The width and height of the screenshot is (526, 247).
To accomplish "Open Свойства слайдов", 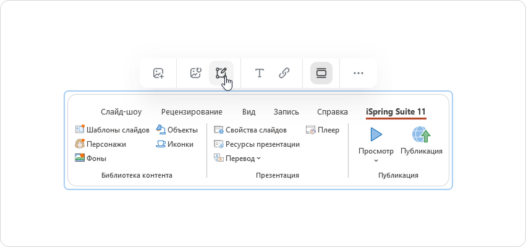I will tap(250, 130).
